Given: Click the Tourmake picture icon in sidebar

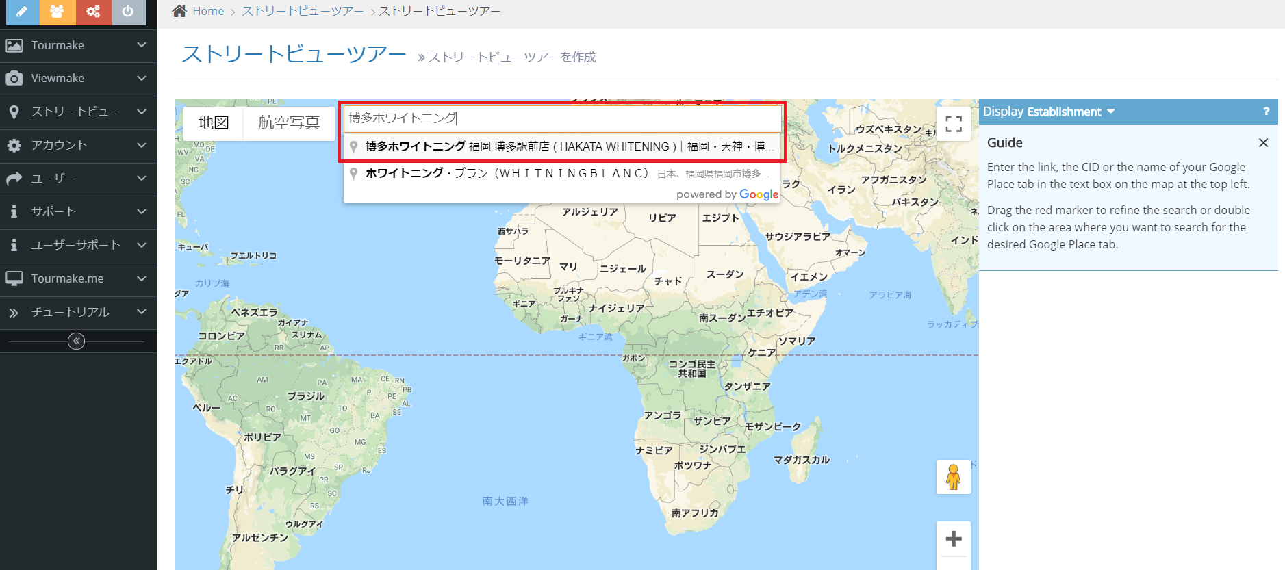Looking at the screenshot, I should 14,45.
